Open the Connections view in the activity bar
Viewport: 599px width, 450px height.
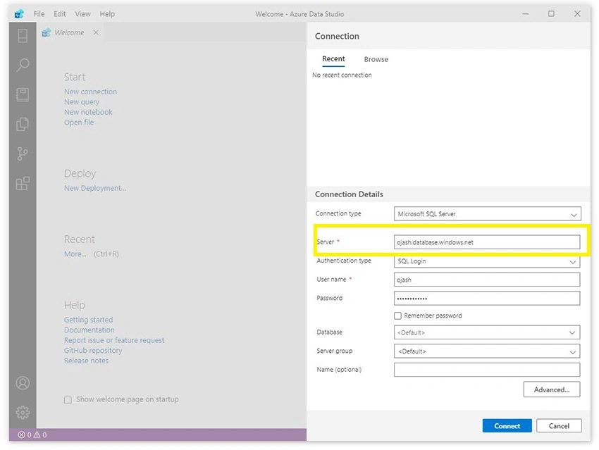[x=23, y=36]
